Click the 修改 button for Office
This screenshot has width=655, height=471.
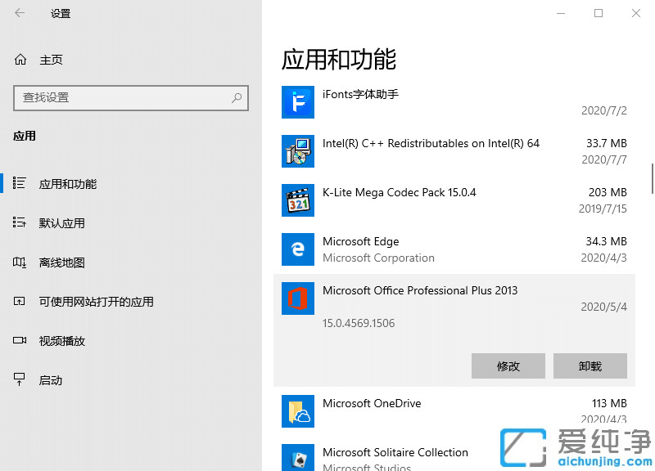[508, 366]
